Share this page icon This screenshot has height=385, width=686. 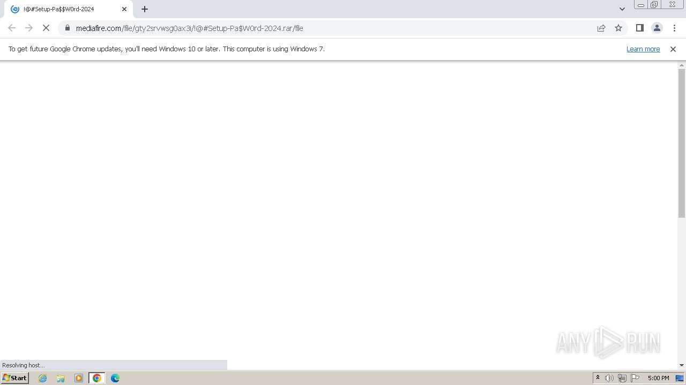601,28
